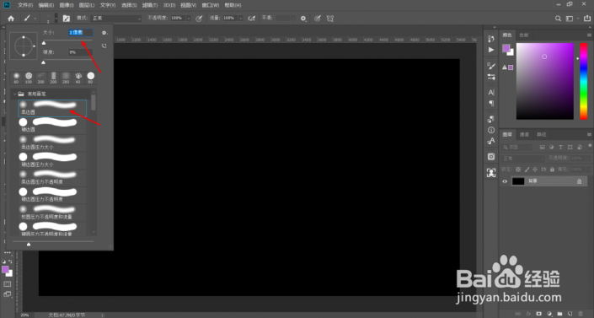The width and height of the screenshot is (594, 318).
Task: Select recent brush thumbnail labeled 80
Action: tap(90, 78)
